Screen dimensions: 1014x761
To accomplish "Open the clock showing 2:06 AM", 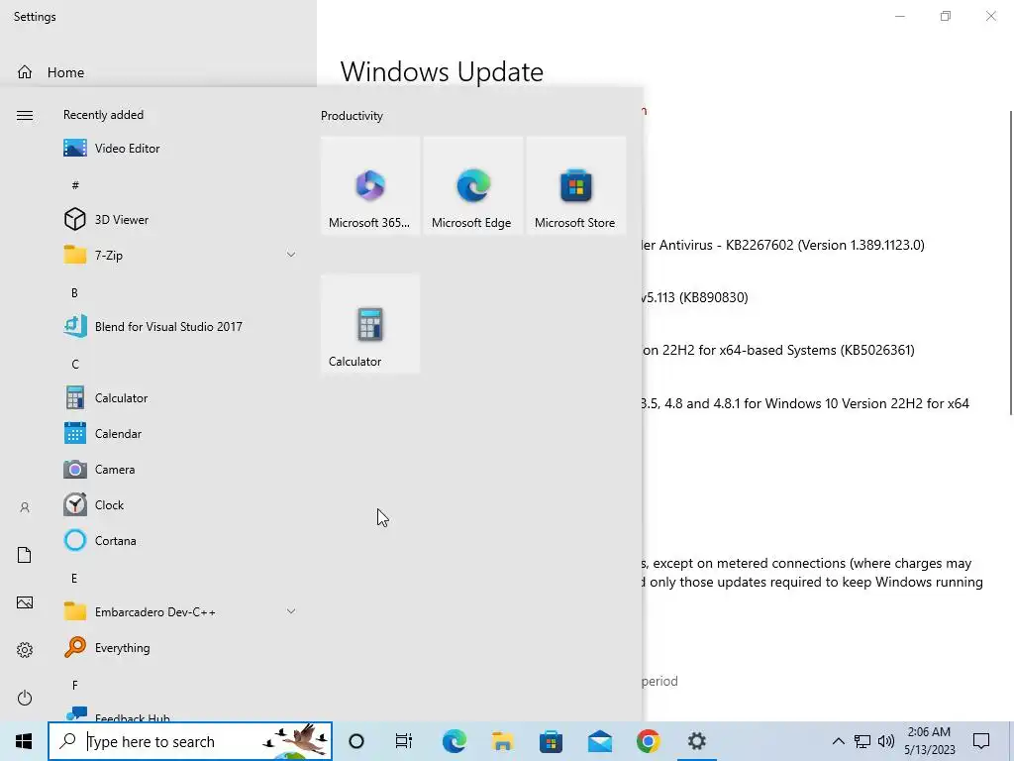I will click(x=929, y=741).
